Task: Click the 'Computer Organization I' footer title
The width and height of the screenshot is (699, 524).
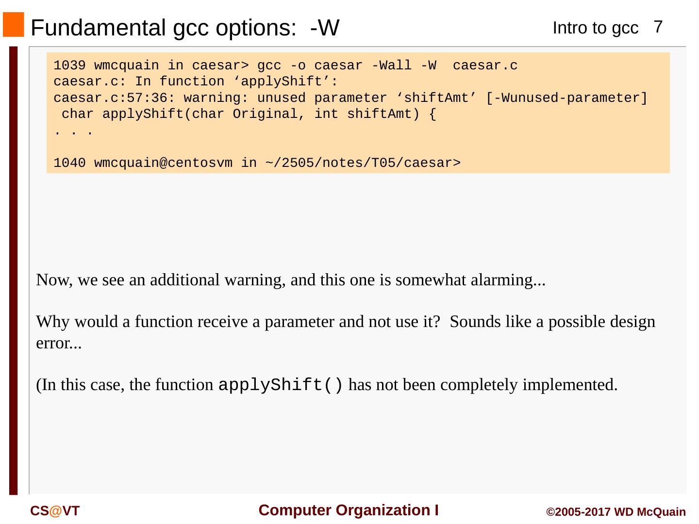Action: tap(349, 510)
